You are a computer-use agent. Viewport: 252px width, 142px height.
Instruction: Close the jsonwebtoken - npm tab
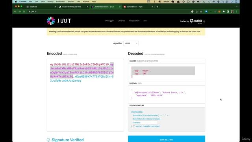pos(152,7)
